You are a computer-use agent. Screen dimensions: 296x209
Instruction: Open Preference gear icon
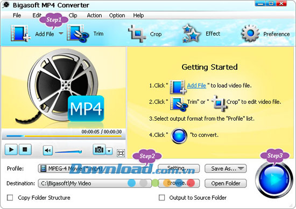[250, 33]
